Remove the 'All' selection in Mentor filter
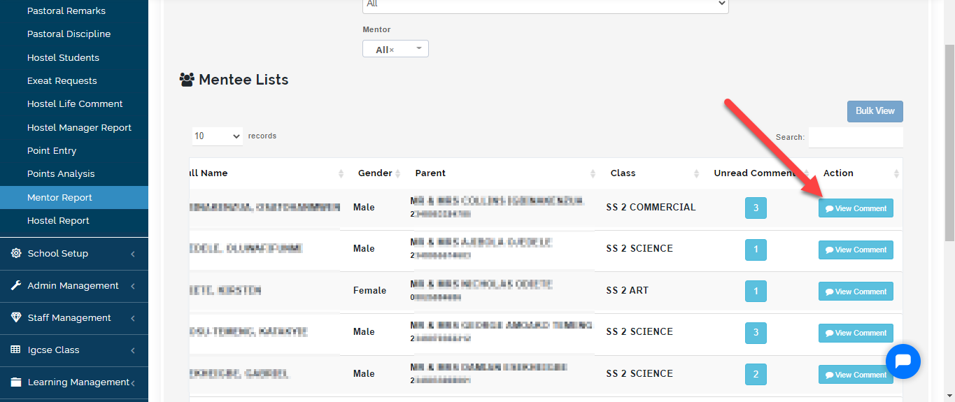This screenshot has width=955, height=402. [392, 50]
